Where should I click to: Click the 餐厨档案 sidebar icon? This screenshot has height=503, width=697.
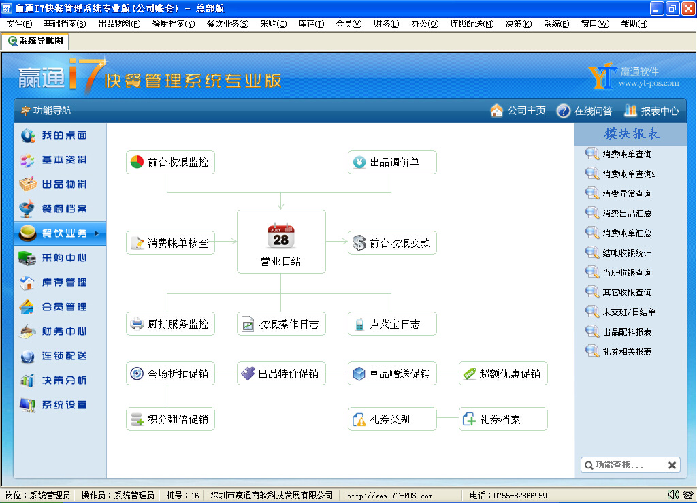[x=27, y=209]
